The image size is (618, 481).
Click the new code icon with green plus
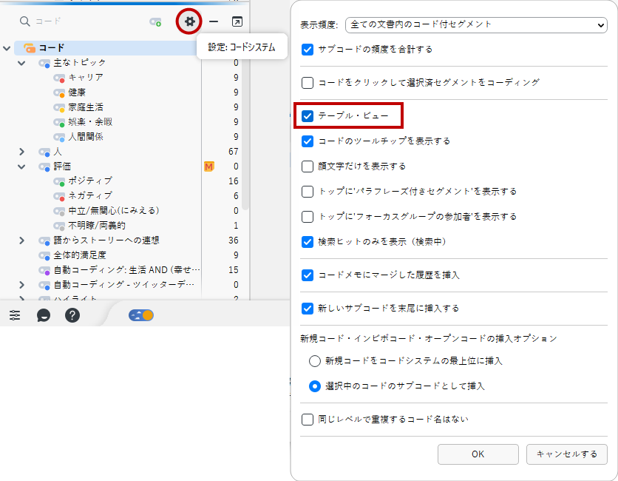coord(155,22)
